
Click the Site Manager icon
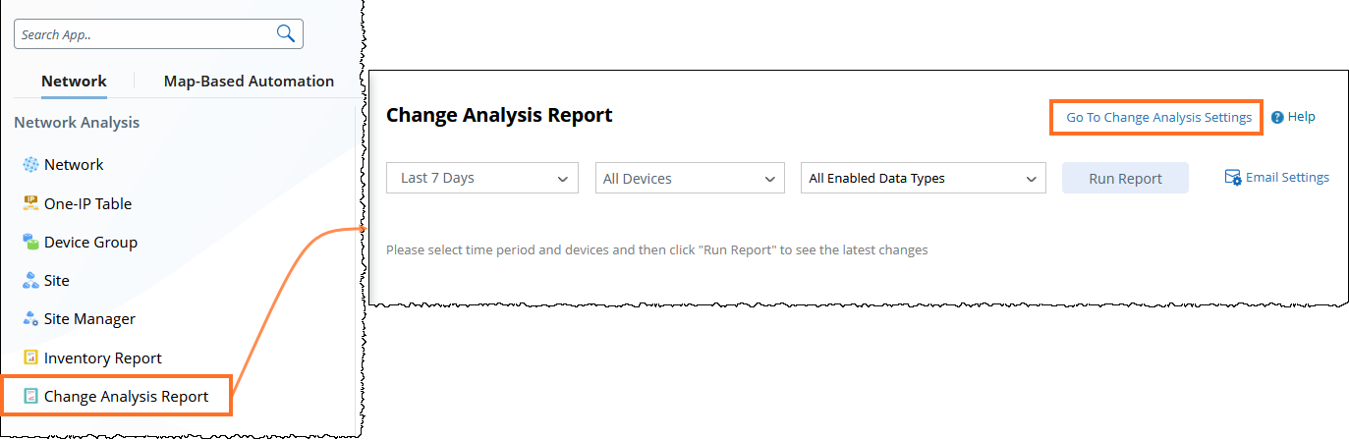(x=30, y=319)
